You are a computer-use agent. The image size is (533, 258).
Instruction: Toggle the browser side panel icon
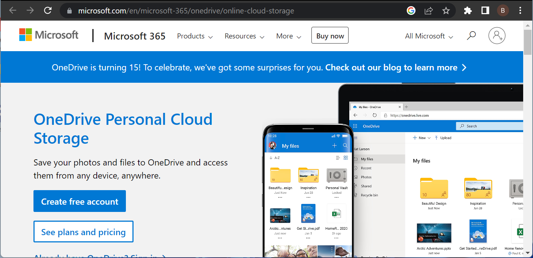click(485, 11)
